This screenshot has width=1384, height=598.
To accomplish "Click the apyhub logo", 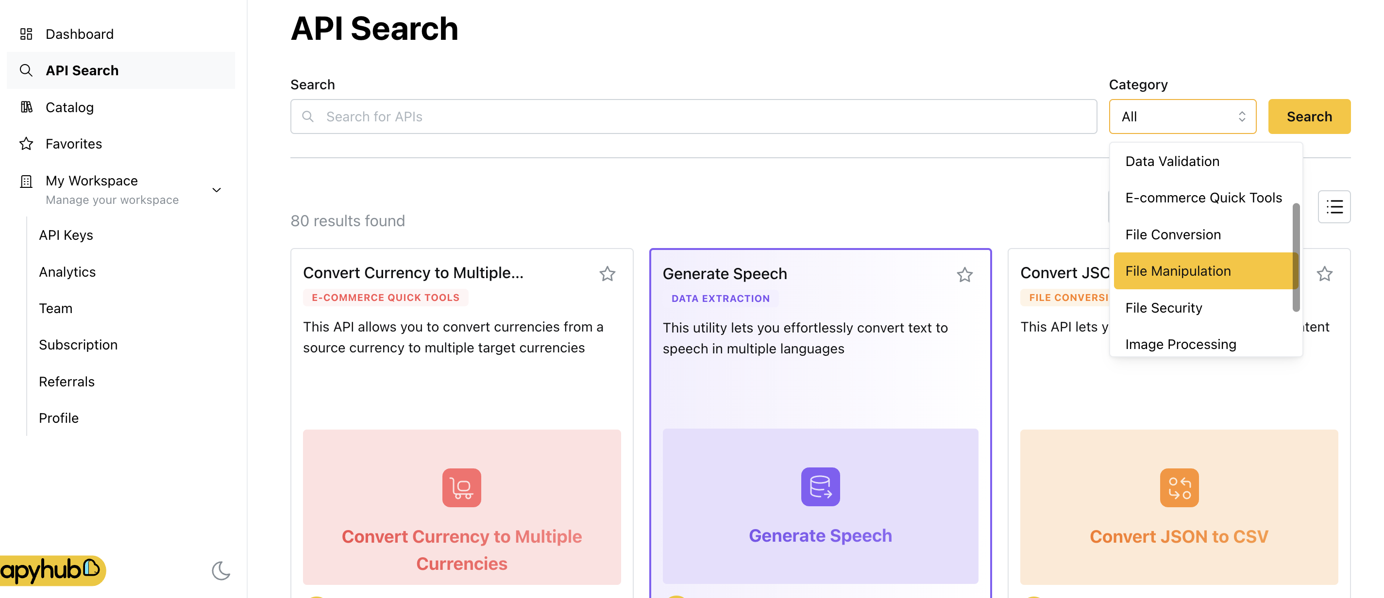I will point(52,571).
